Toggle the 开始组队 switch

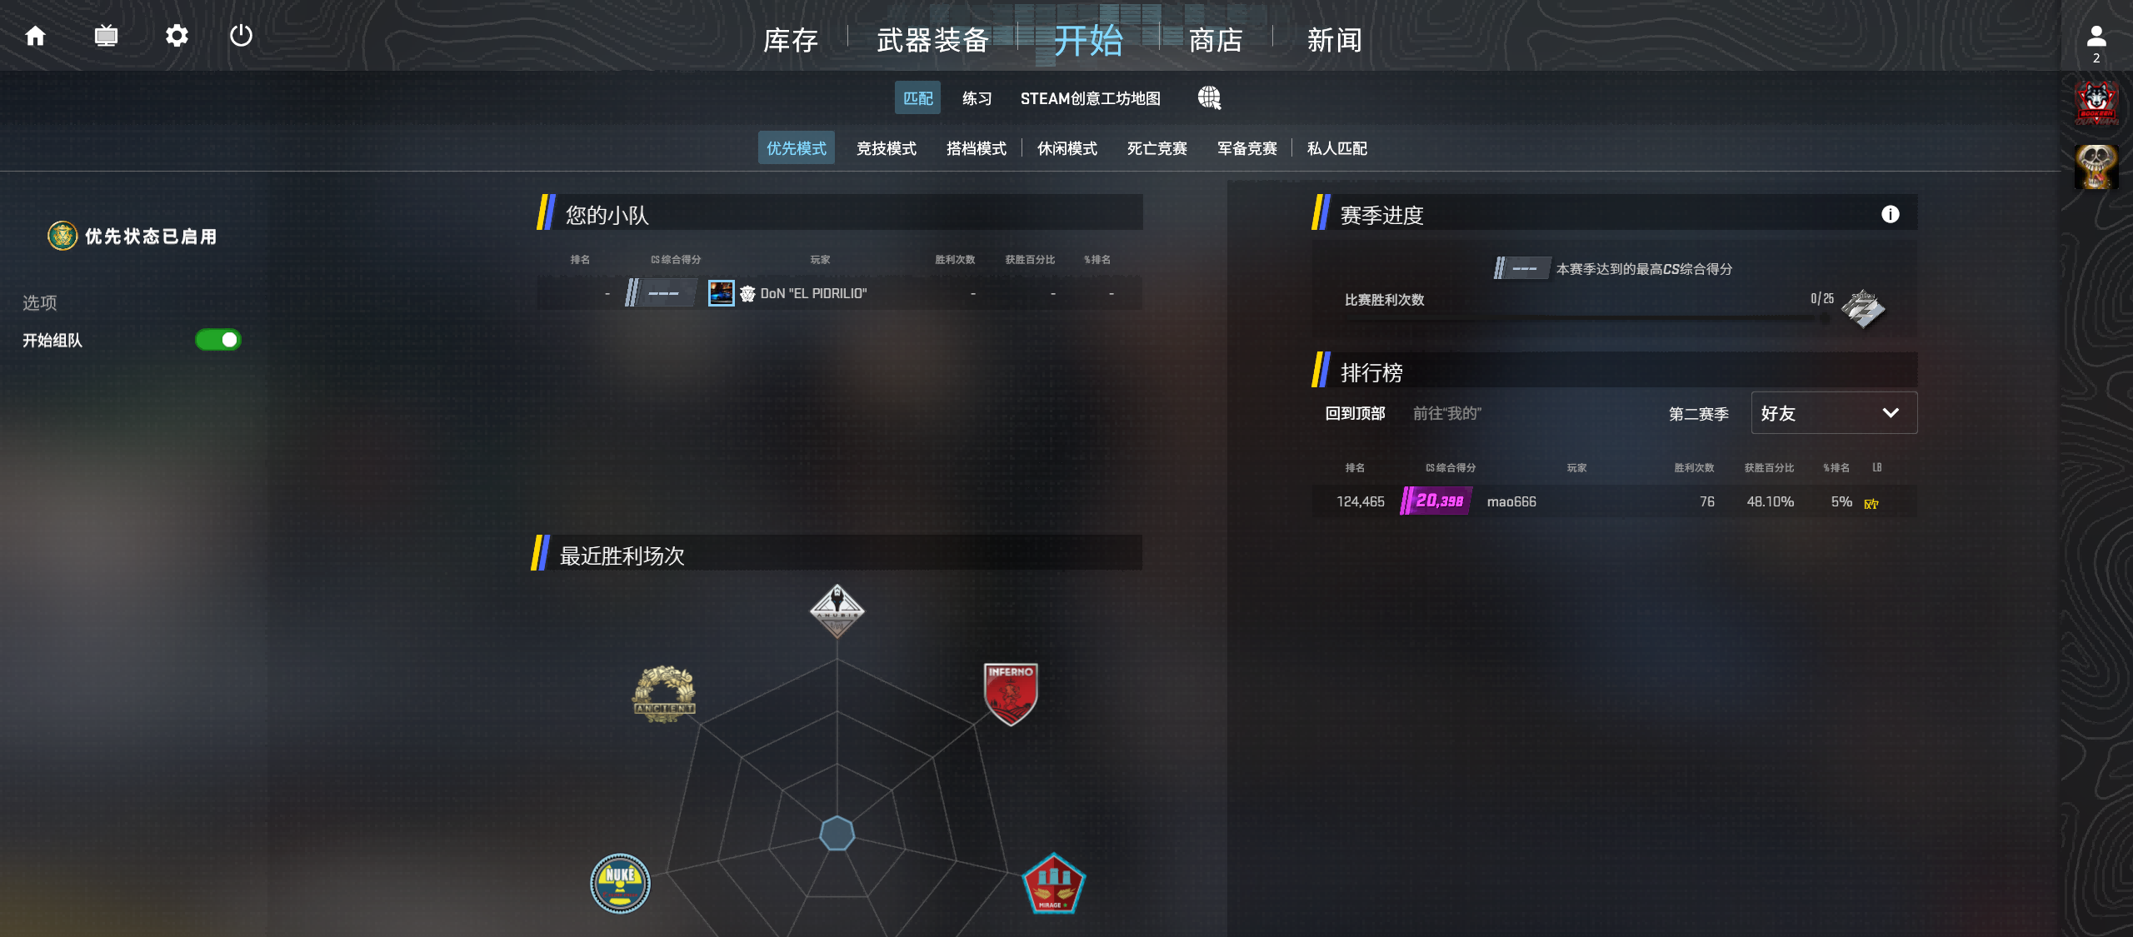click(218, 340)
